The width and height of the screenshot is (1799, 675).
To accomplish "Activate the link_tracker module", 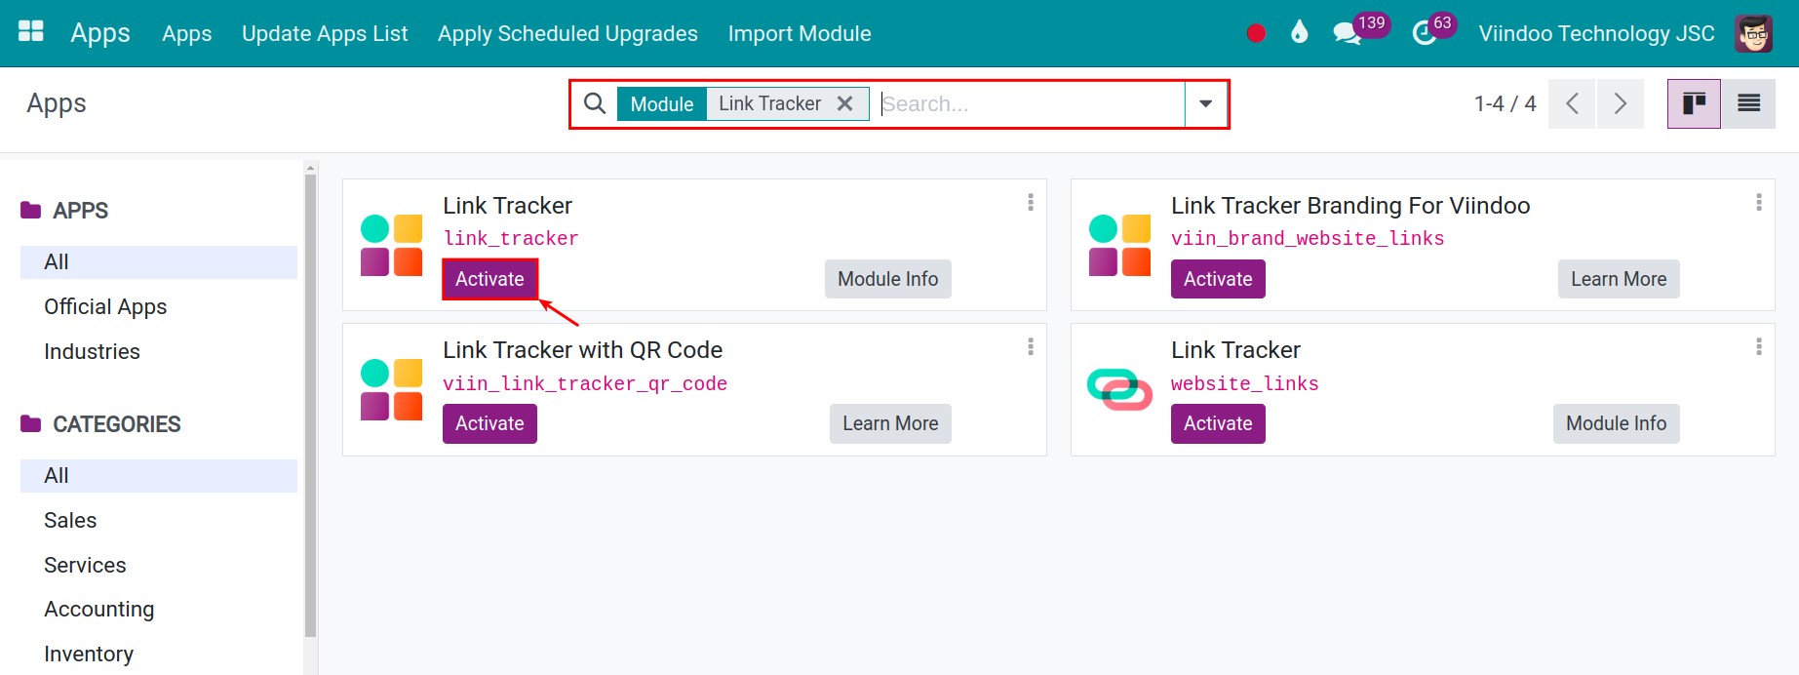I will (489, 279).
